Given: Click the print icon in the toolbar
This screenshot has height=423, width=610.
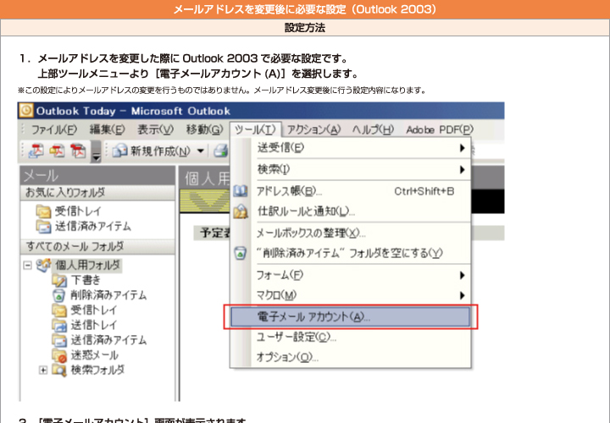Looking at the screenshot, I should (x=220, y=151).
